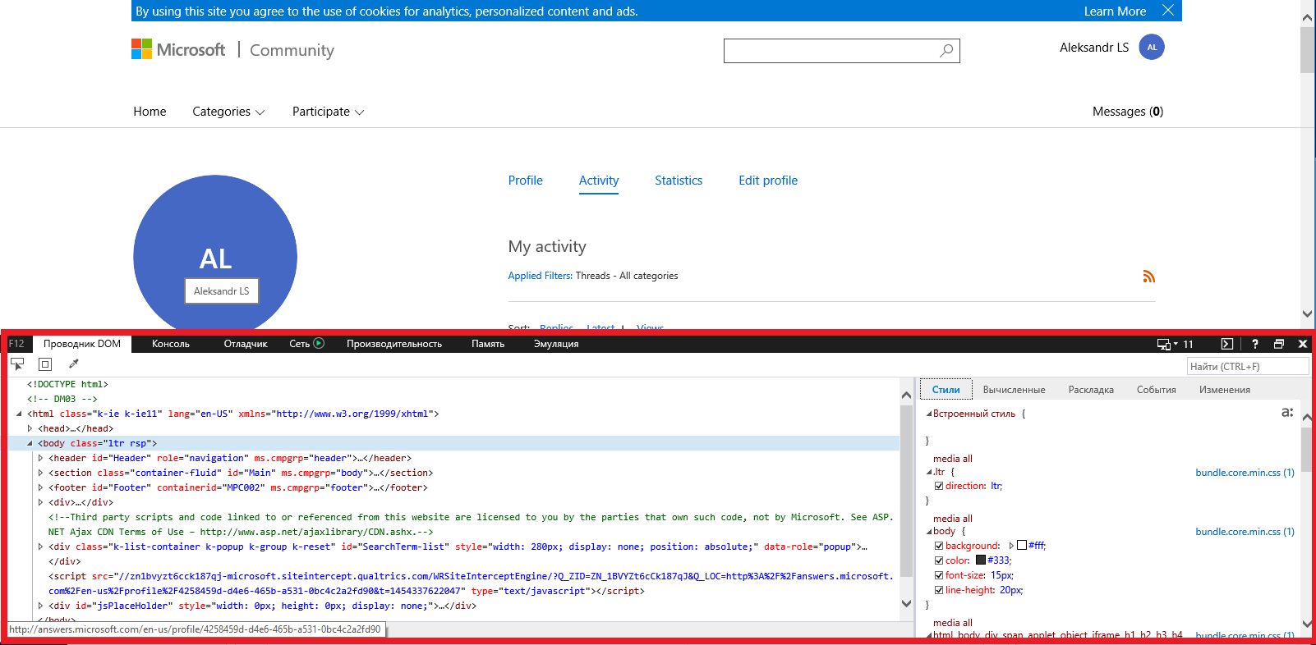Switch to the Раскладка tab
Viewport: 1316px width, 645px height.
(1091, 390)
